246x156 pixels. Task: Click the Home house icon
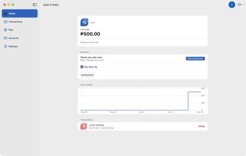pos(5,14)
